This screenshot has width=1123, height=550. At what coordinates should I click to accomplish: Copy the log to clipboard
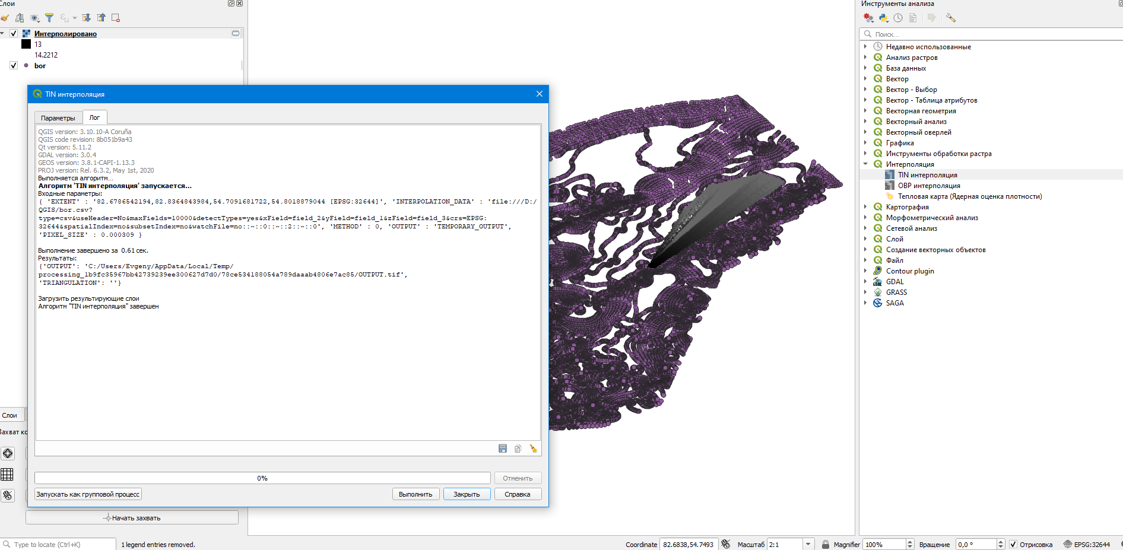(x=518, y=449)
